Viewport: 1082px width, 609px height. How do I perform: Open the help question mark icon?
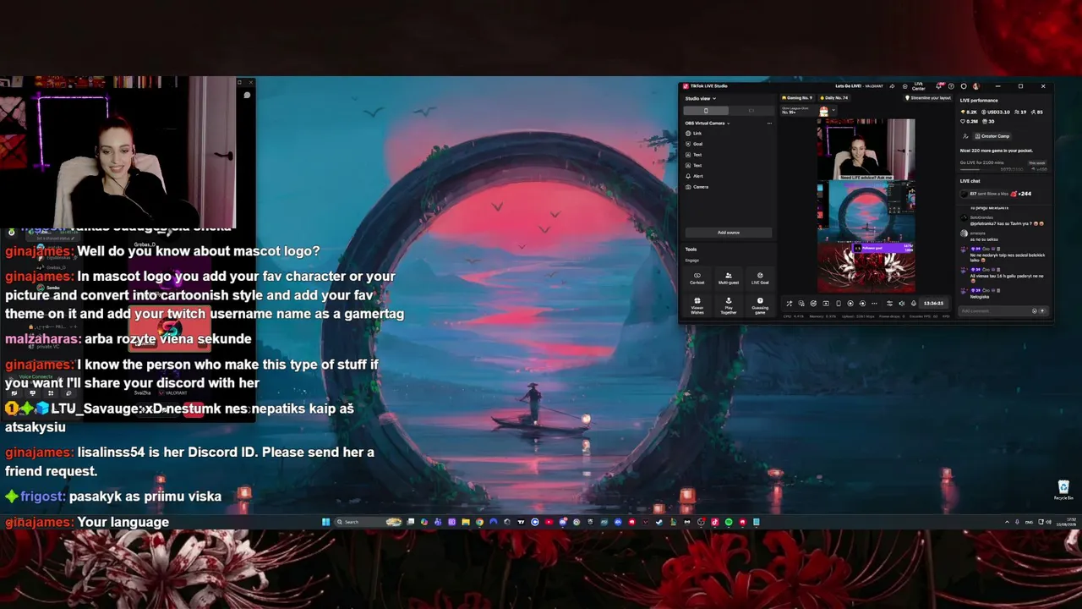point(951,86)
